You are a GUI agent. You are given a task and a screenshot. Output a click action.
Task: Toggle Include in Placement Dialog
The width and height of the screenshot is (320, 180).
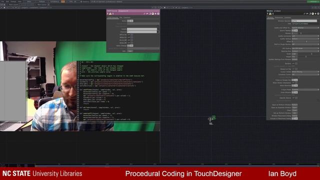(294, 118)
